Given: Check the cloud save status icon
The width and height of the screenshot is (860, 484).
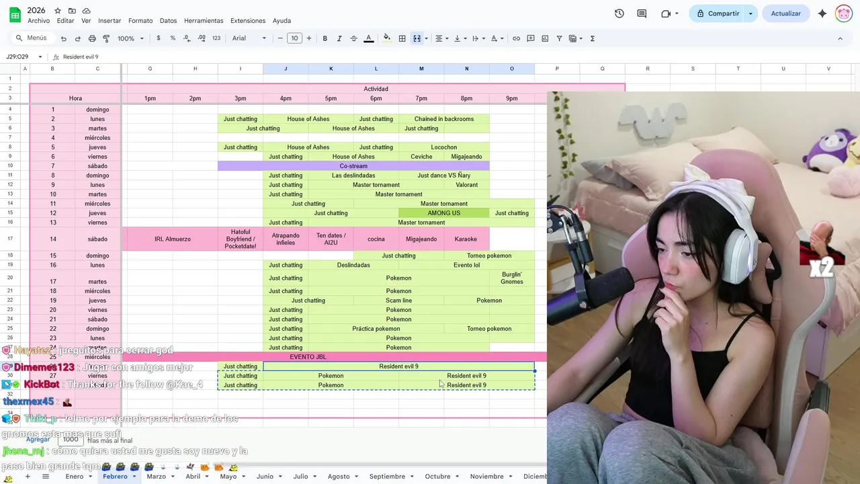Looking at the screenshot, I should pos(86,11).
